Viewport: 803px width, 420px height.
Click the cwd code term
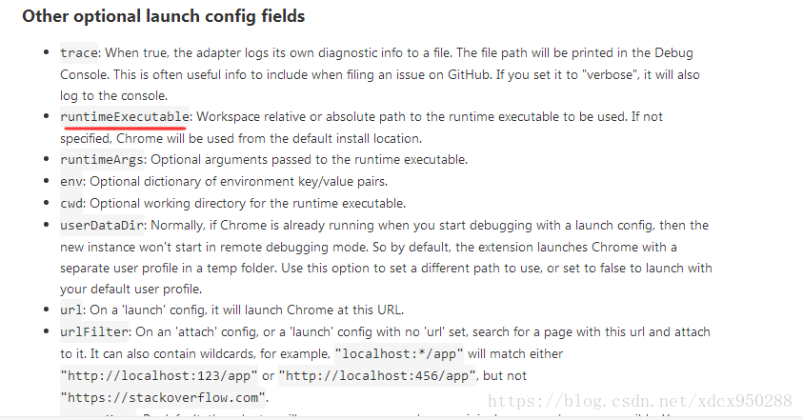coord(71,204)
